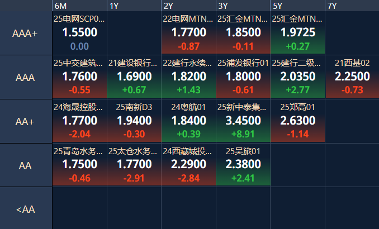The height and width of the screenshot is (229, 379).
Task: Select the 22电网MTN cell at 1.7700
Action: 188,34
